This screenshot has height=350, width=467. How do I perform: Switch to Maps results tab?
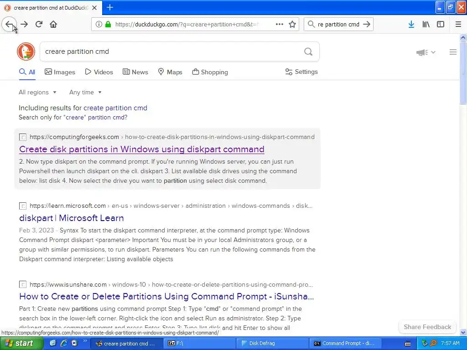(170, 72)
